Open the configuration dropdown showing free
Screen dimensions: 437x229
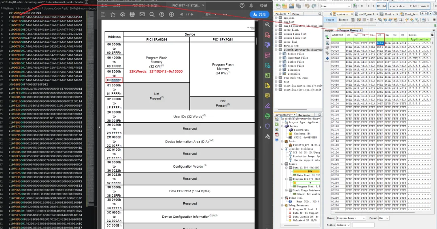click(335, 6)
